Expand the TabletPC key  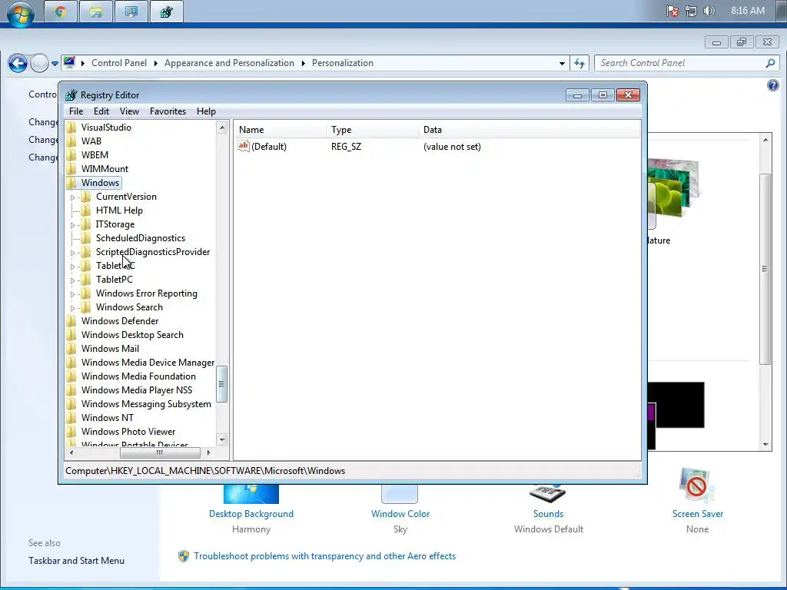tap(72, 280)
